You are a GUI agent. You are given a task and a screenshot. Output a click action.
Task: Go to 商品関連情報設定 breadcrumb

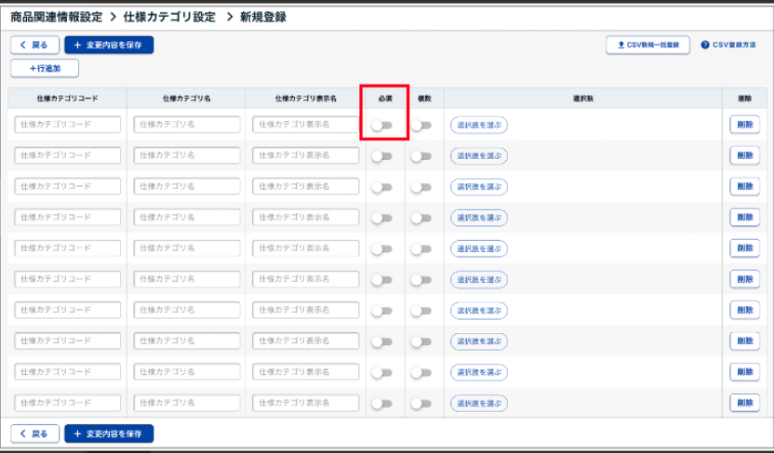click(56, 17)
